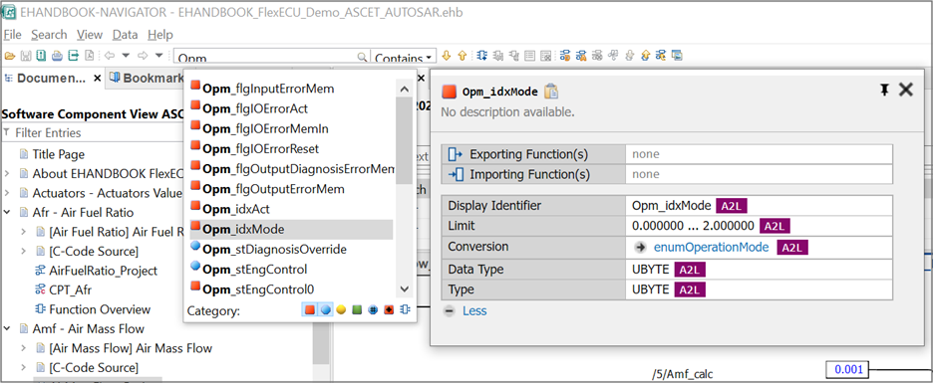Collapse the Afr - Air Fuel Ratio node
The width and height of the screenshot is (933, 386).
point(7,212)
